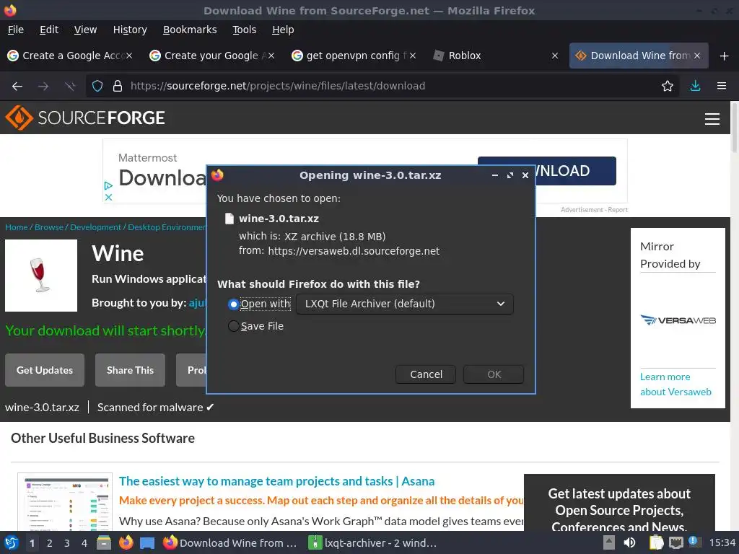Click Cancel in the download dialog
739x554 pixels.
(426, 374)
